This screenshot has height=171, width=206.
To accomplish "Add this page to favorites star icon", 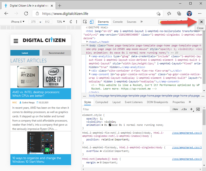I will [x=158, y=14].
